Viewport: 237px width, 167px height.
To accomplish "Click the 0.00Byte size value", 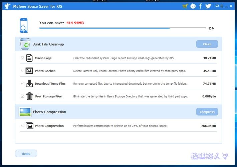I will (209, 96).
